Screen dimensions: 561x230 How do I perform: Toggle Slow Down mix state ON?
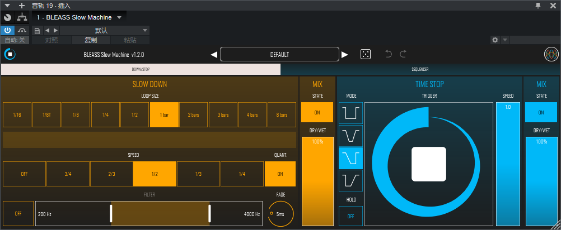click(x=317, y=112)
